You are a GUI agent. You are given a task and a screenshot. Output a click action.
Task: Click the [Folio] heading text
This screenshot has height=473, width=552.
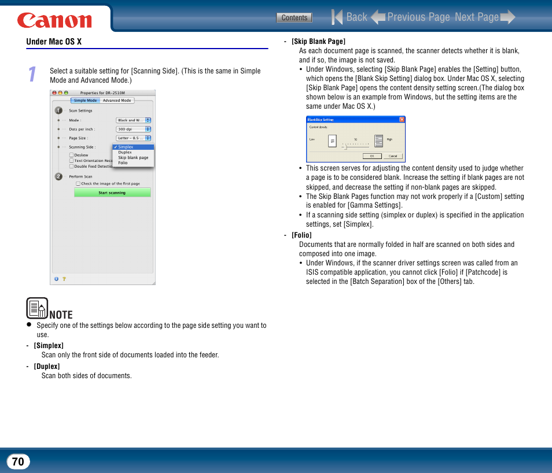click(301, 235)
